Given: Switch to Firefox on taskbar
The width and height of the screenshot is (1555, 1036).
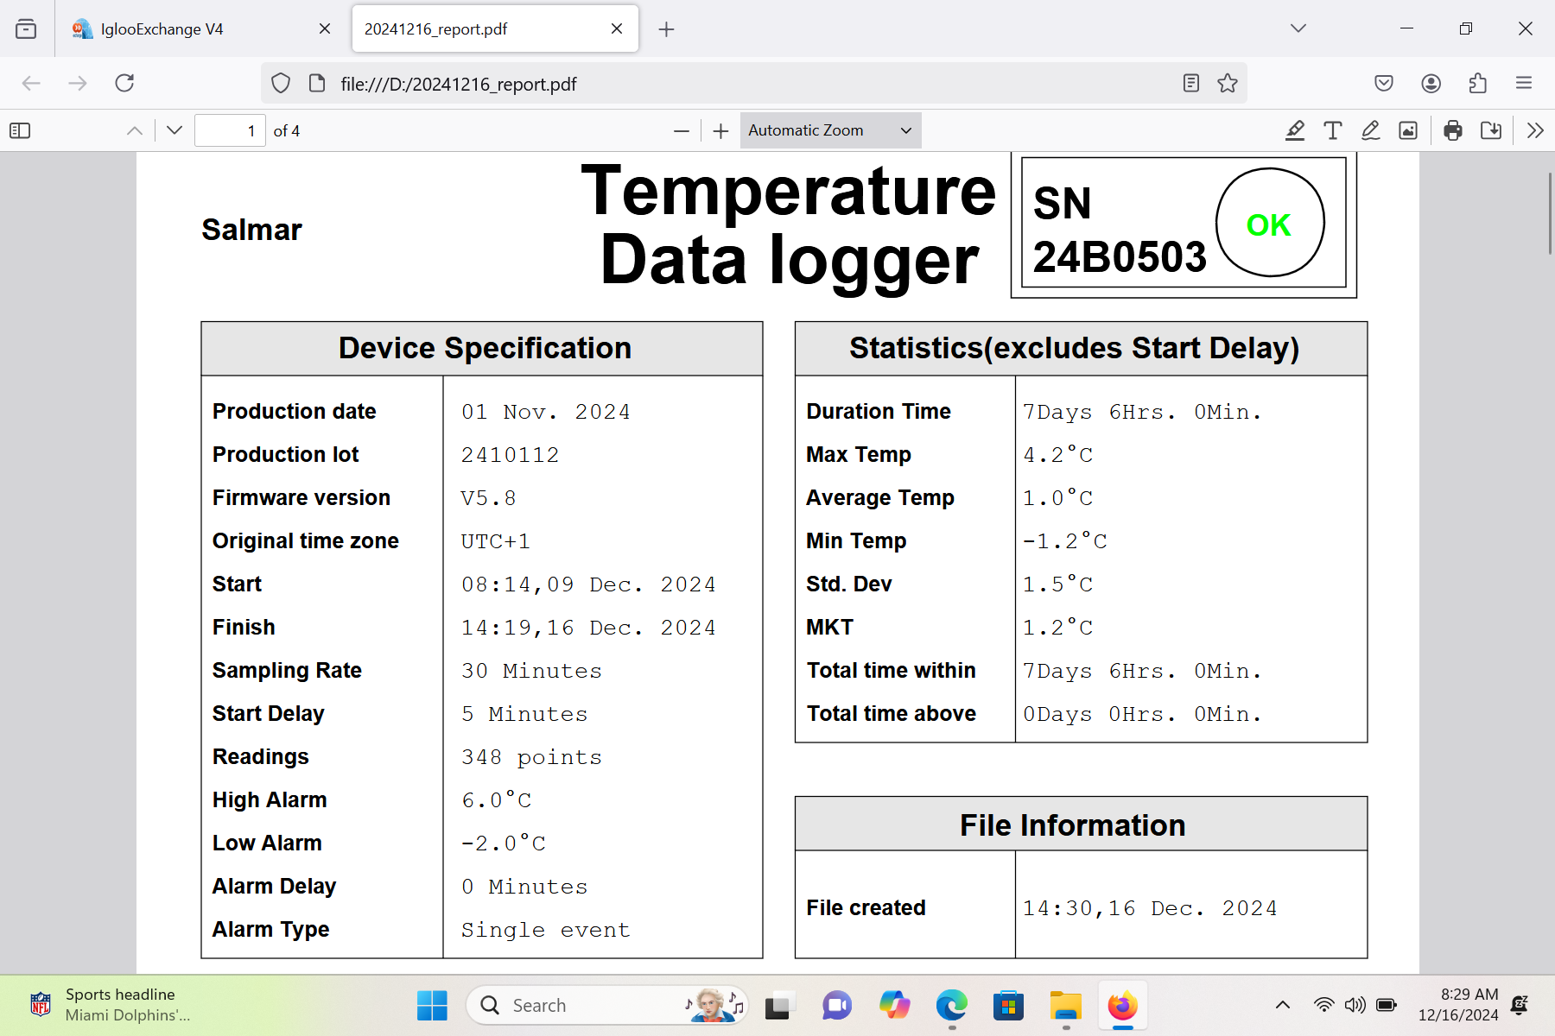Looking at the screenshot, I should [1122, 1005].
